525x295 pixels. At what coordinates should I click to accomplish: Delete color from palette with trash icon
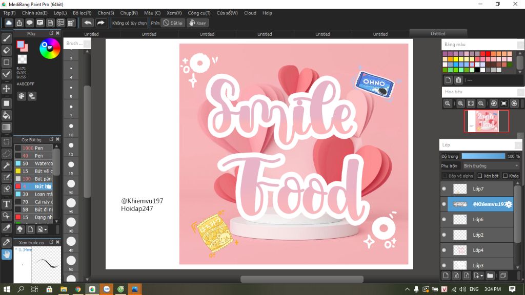click(458, 80)
